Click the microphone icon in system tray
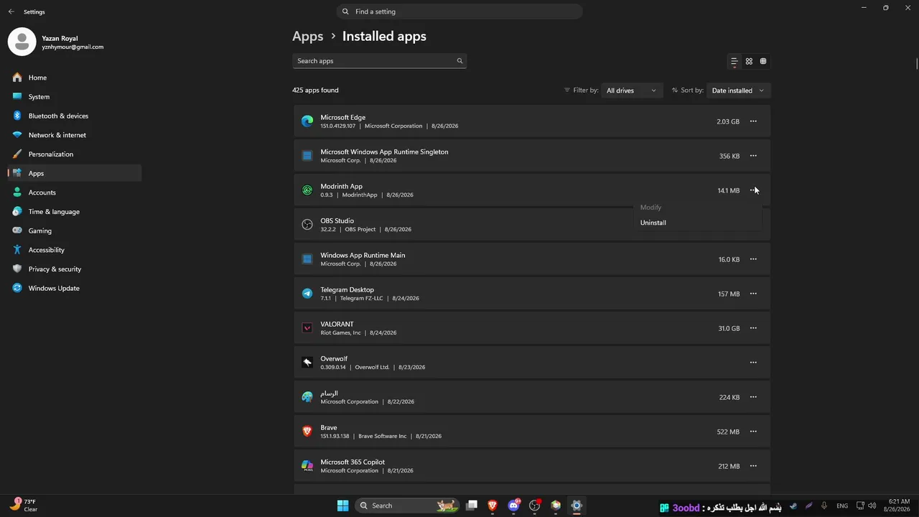The image size is (919, 517). 824,506
